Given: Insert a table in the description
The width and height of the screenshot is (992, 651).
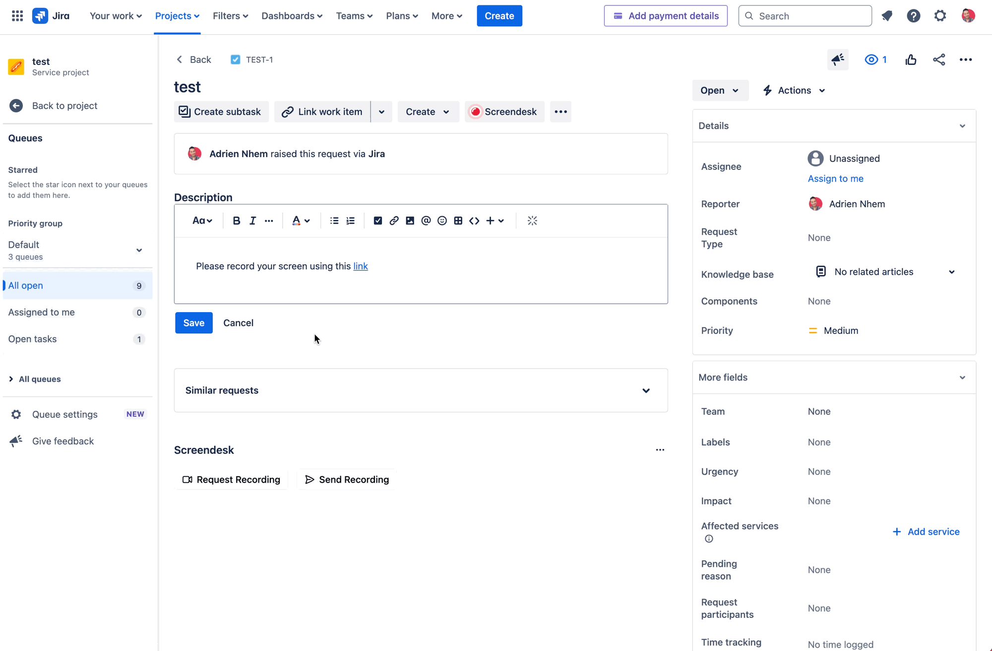Looking at the screenshot, I should (458, 221).
